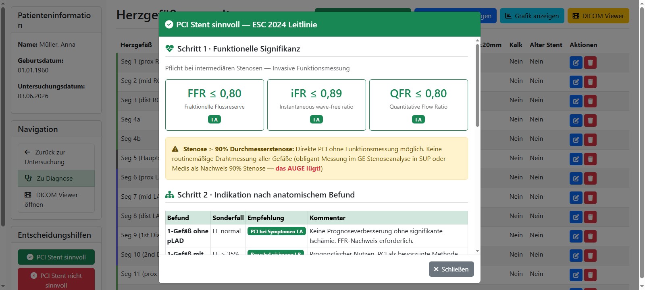
Task: Edit the Seg 1 row entry
Action: 576,63
